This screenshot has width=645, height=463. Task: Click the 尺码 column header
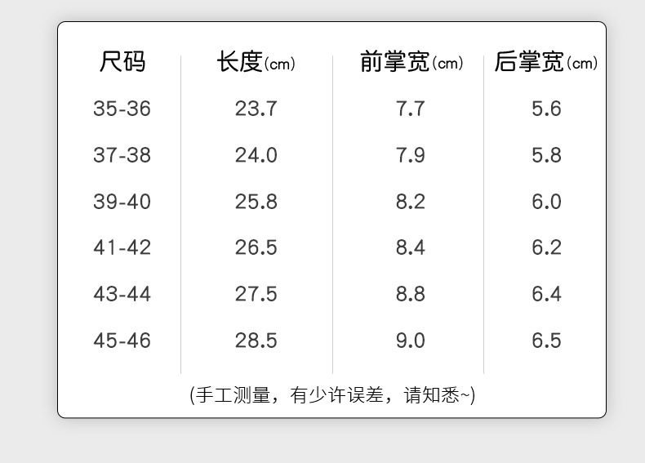click(122, 62)
